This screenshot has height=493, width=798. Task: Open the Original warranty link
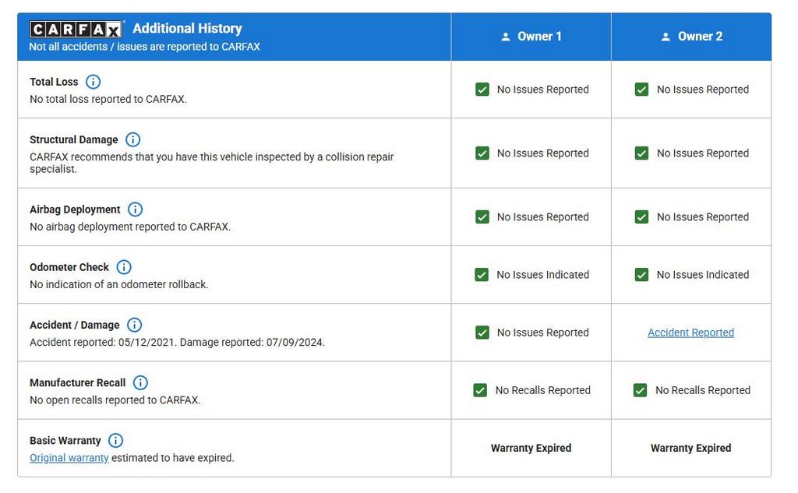[69, 458]
